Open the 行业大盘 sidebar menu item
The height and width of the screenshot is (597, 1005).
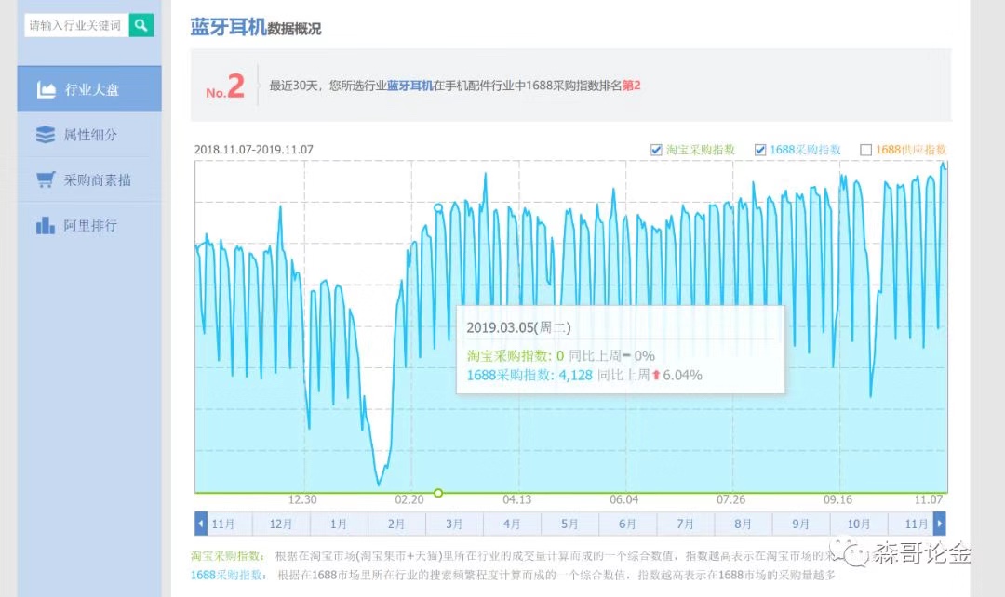[x=89, y=90]
